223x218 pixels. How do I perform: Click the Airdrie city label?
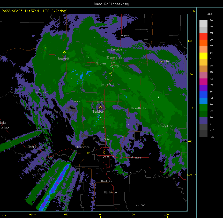(105, 139)
